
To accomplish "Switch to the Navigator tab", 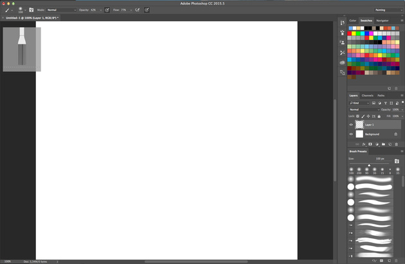I will click(x=382, y=21).
